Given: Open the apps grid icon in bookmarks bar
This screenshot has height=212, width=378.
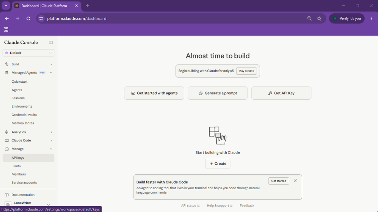Looking at the screenshot, I should click(6, 30).
